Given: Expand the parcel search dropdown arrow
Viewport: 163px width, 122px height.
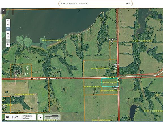Looking at the screenshot, I should click(129, 3).
